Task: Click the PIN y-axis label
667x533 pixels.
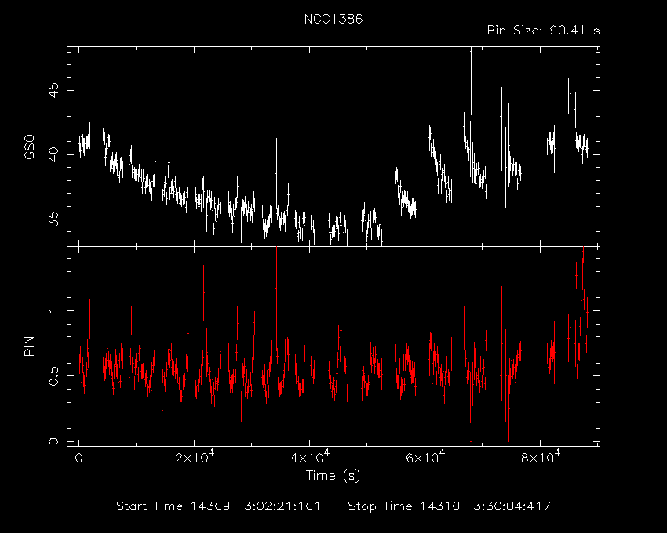Action: tap(29, 346)
